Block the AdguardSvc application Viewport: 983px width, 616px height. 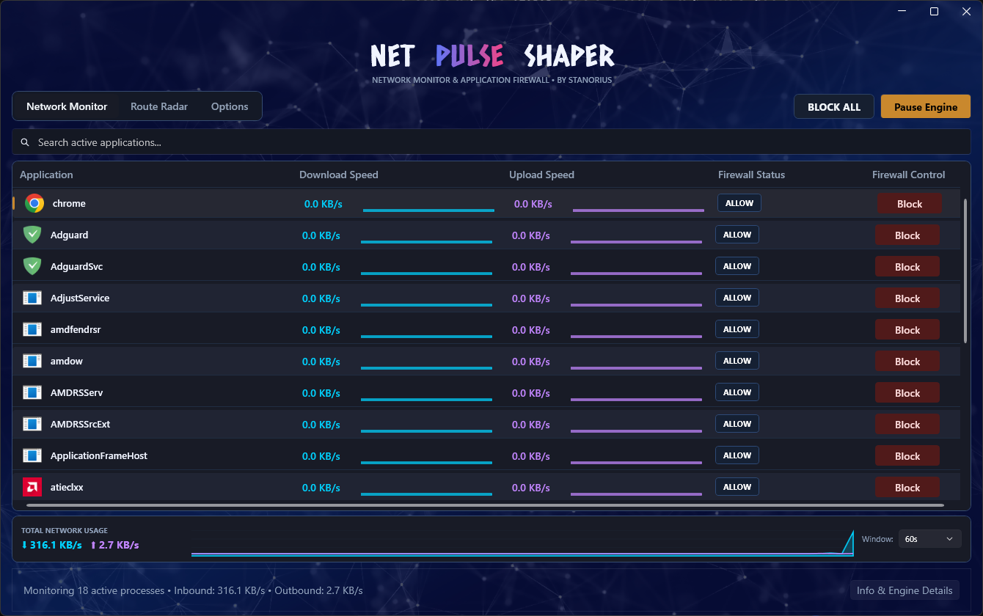pos(907,267)
